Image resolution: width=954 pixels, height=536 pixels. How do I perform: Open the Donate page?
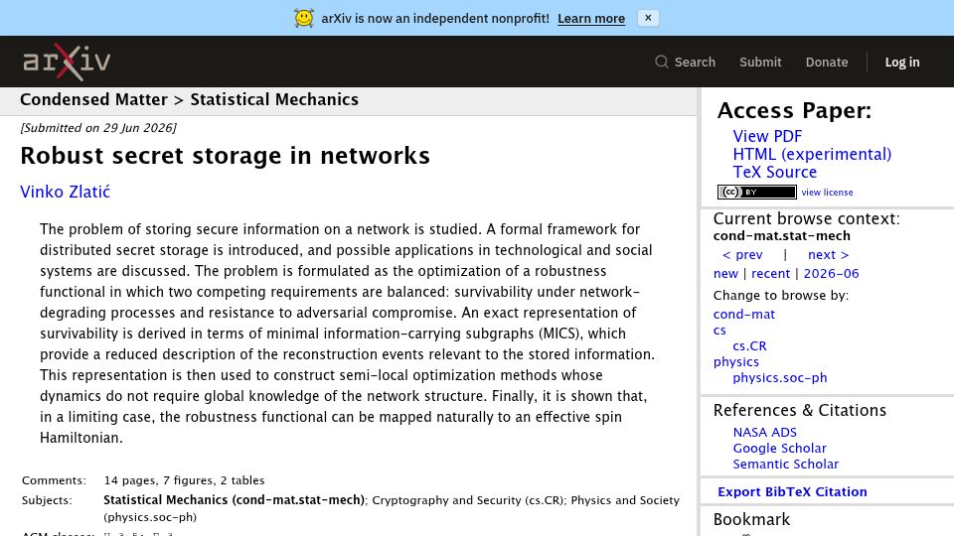pos(826,62)
